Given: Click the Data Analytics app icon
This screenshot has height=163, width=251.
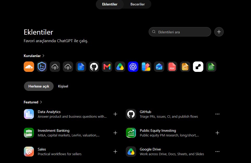Looking at the screenshot, I should 29,114.
